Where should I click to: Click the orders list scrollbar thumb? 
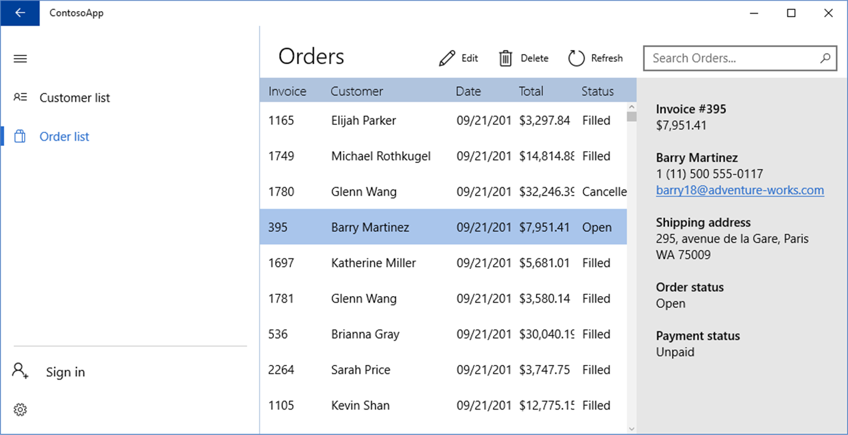(x=632, y=117)
